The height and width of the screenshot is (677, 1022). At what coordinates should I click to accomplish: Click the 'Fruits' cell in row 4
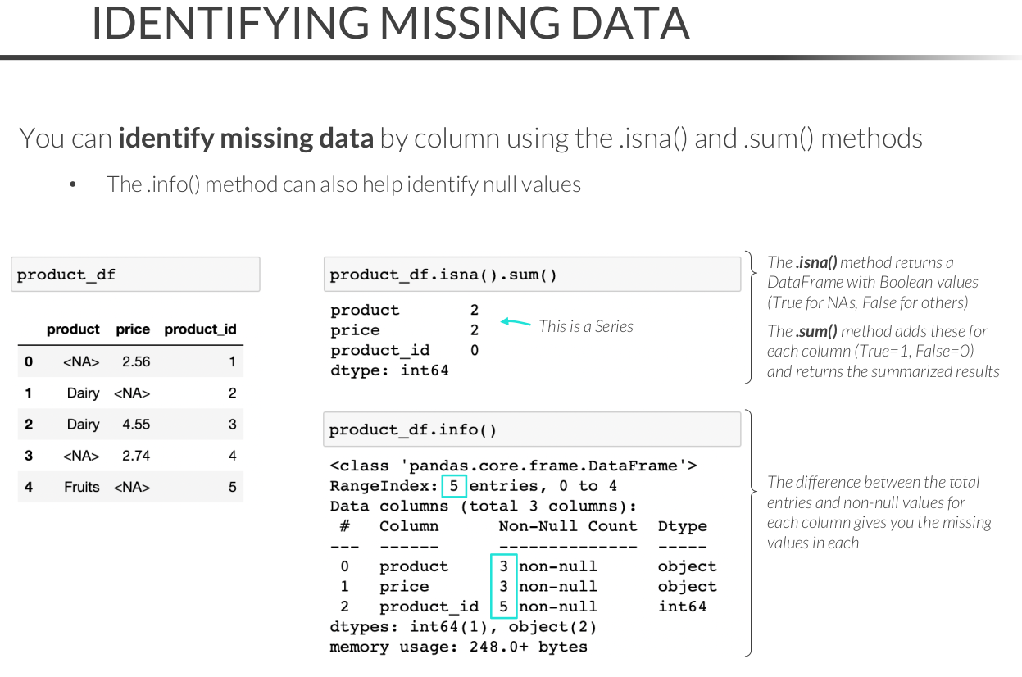coord(81,487)
